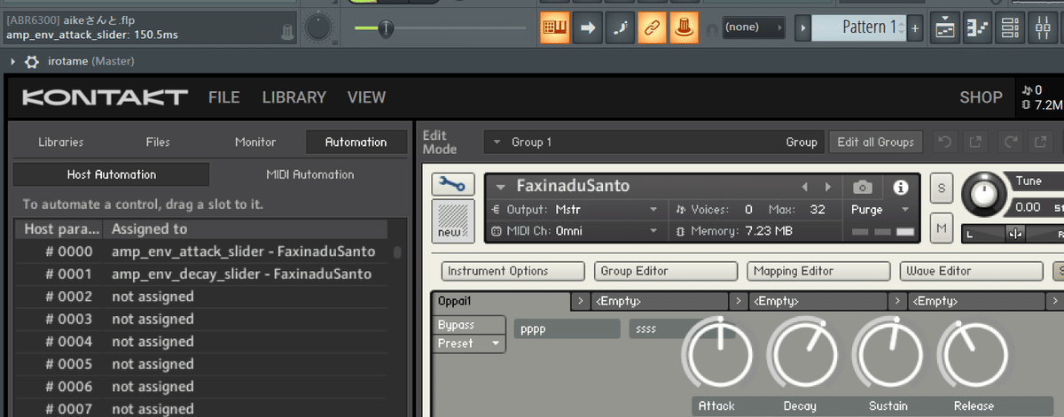Image resolution: width=1064 pixels, height=417 pixels.
Task: Go to next instrument with right arrow
Action: 828,187
